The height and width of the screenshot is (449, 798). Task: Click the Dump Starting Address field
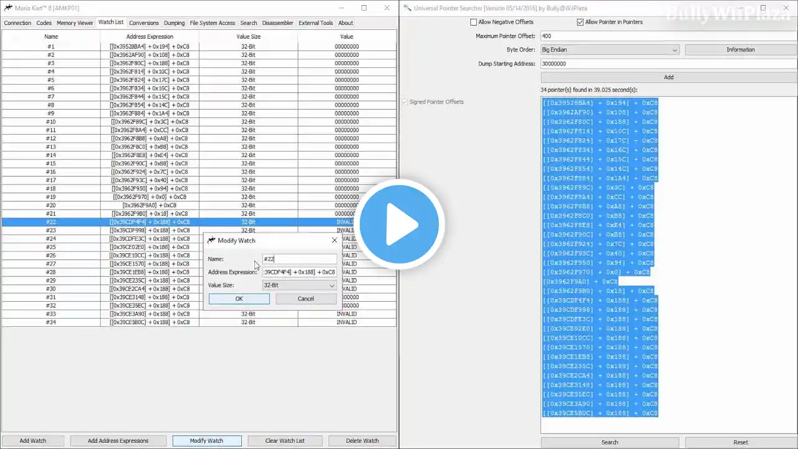(x=668, y=64)
